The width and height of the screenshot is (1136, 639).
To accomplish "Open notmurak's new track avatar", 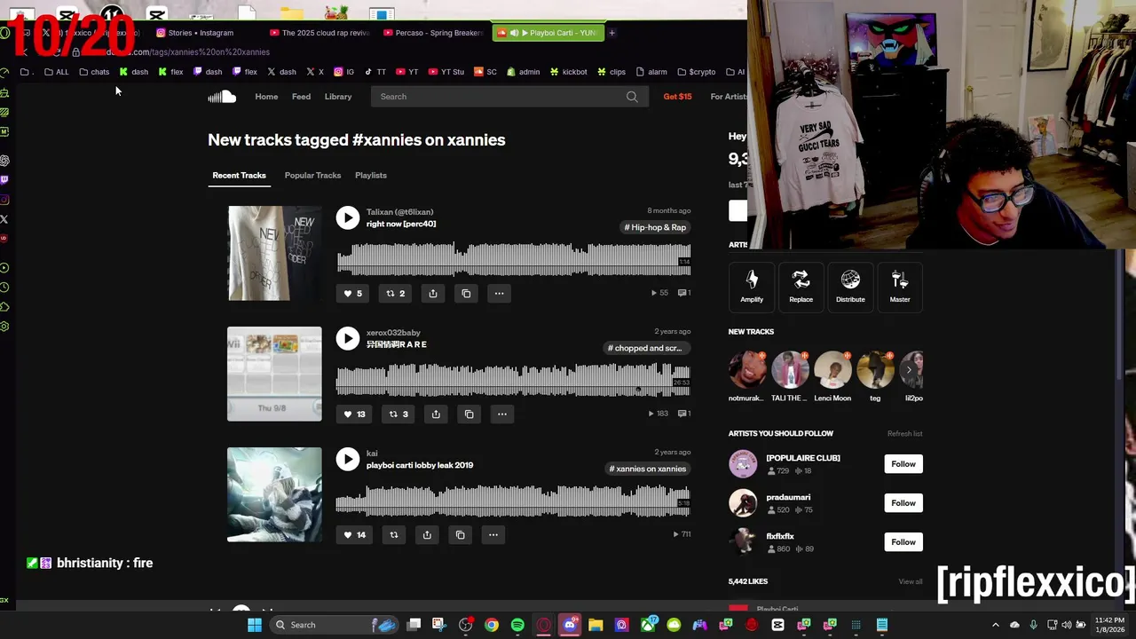I will coord(747,370).
